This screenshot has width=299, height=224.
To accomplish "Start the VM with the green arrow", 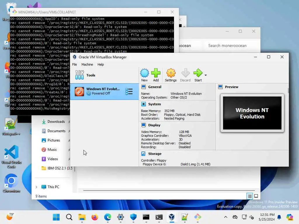I will [x=198, y=75].
